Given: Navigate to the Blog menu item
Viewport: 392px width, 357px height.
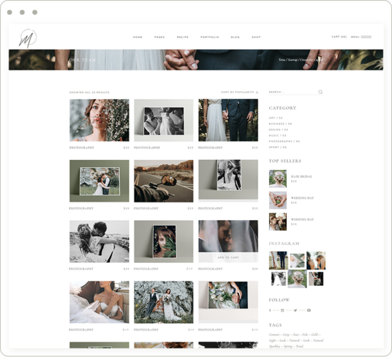Looking at the screenshot, I should pyautogui.click(x=235, y=37).
